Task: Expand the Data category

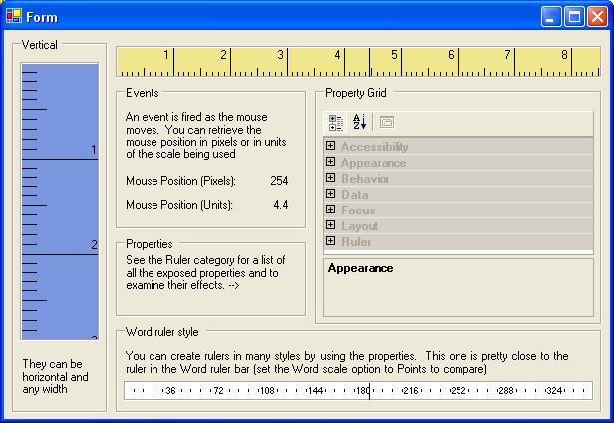Action: [x=331, y=194]
